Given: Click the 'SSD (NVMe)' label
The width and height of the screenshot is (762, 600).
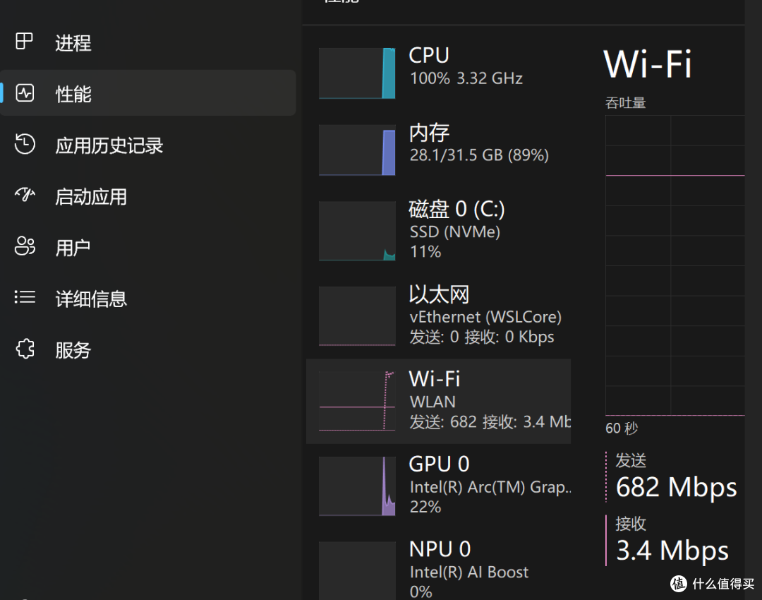Looking at the screenshot, I should pyautogui.click(x=455, y=232).
